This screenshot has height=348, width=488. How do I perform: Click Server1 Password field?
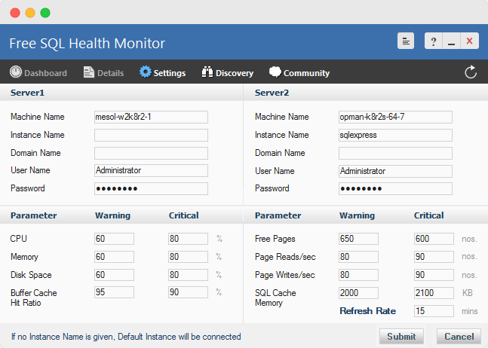click(152, 188)
